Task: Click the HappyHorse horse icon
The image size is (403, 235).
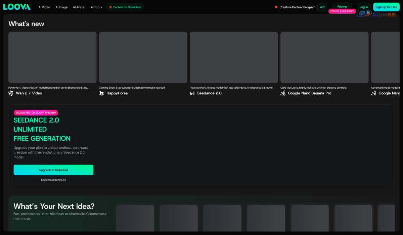Action: point(102,93)
